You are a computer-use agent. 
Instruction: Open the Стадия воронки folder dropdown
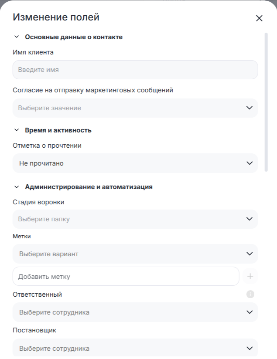(x=131, y=219)
